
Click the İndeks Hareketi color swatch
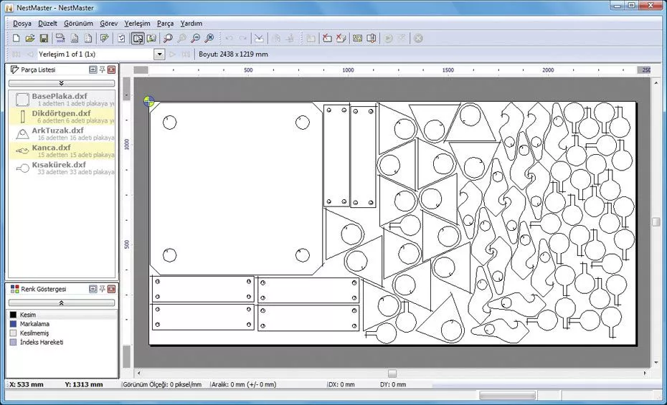pos(13,342)
